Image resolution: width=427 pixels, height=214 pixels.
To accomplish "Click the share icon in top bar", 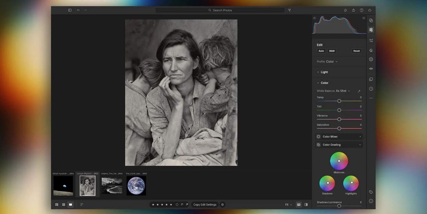I will pos(353,10).
